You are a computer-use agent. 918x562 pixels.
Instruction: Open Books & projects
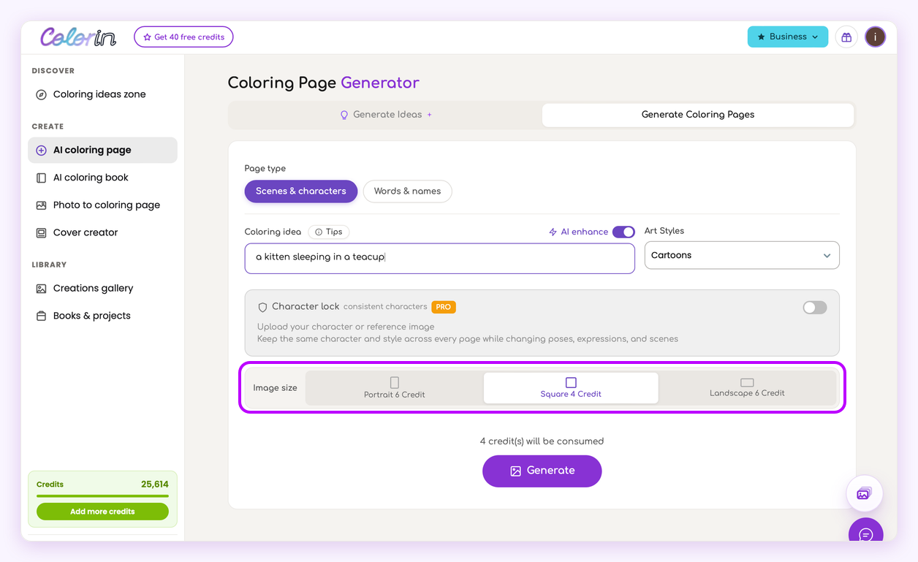click(102, 316)
